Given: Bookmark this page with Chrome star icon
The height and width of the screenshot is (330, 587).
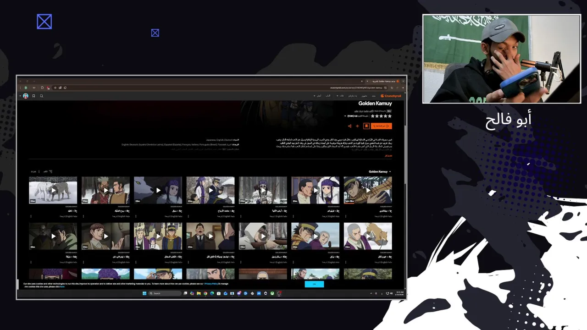Looking at the screenshot, I should point(55,88).
